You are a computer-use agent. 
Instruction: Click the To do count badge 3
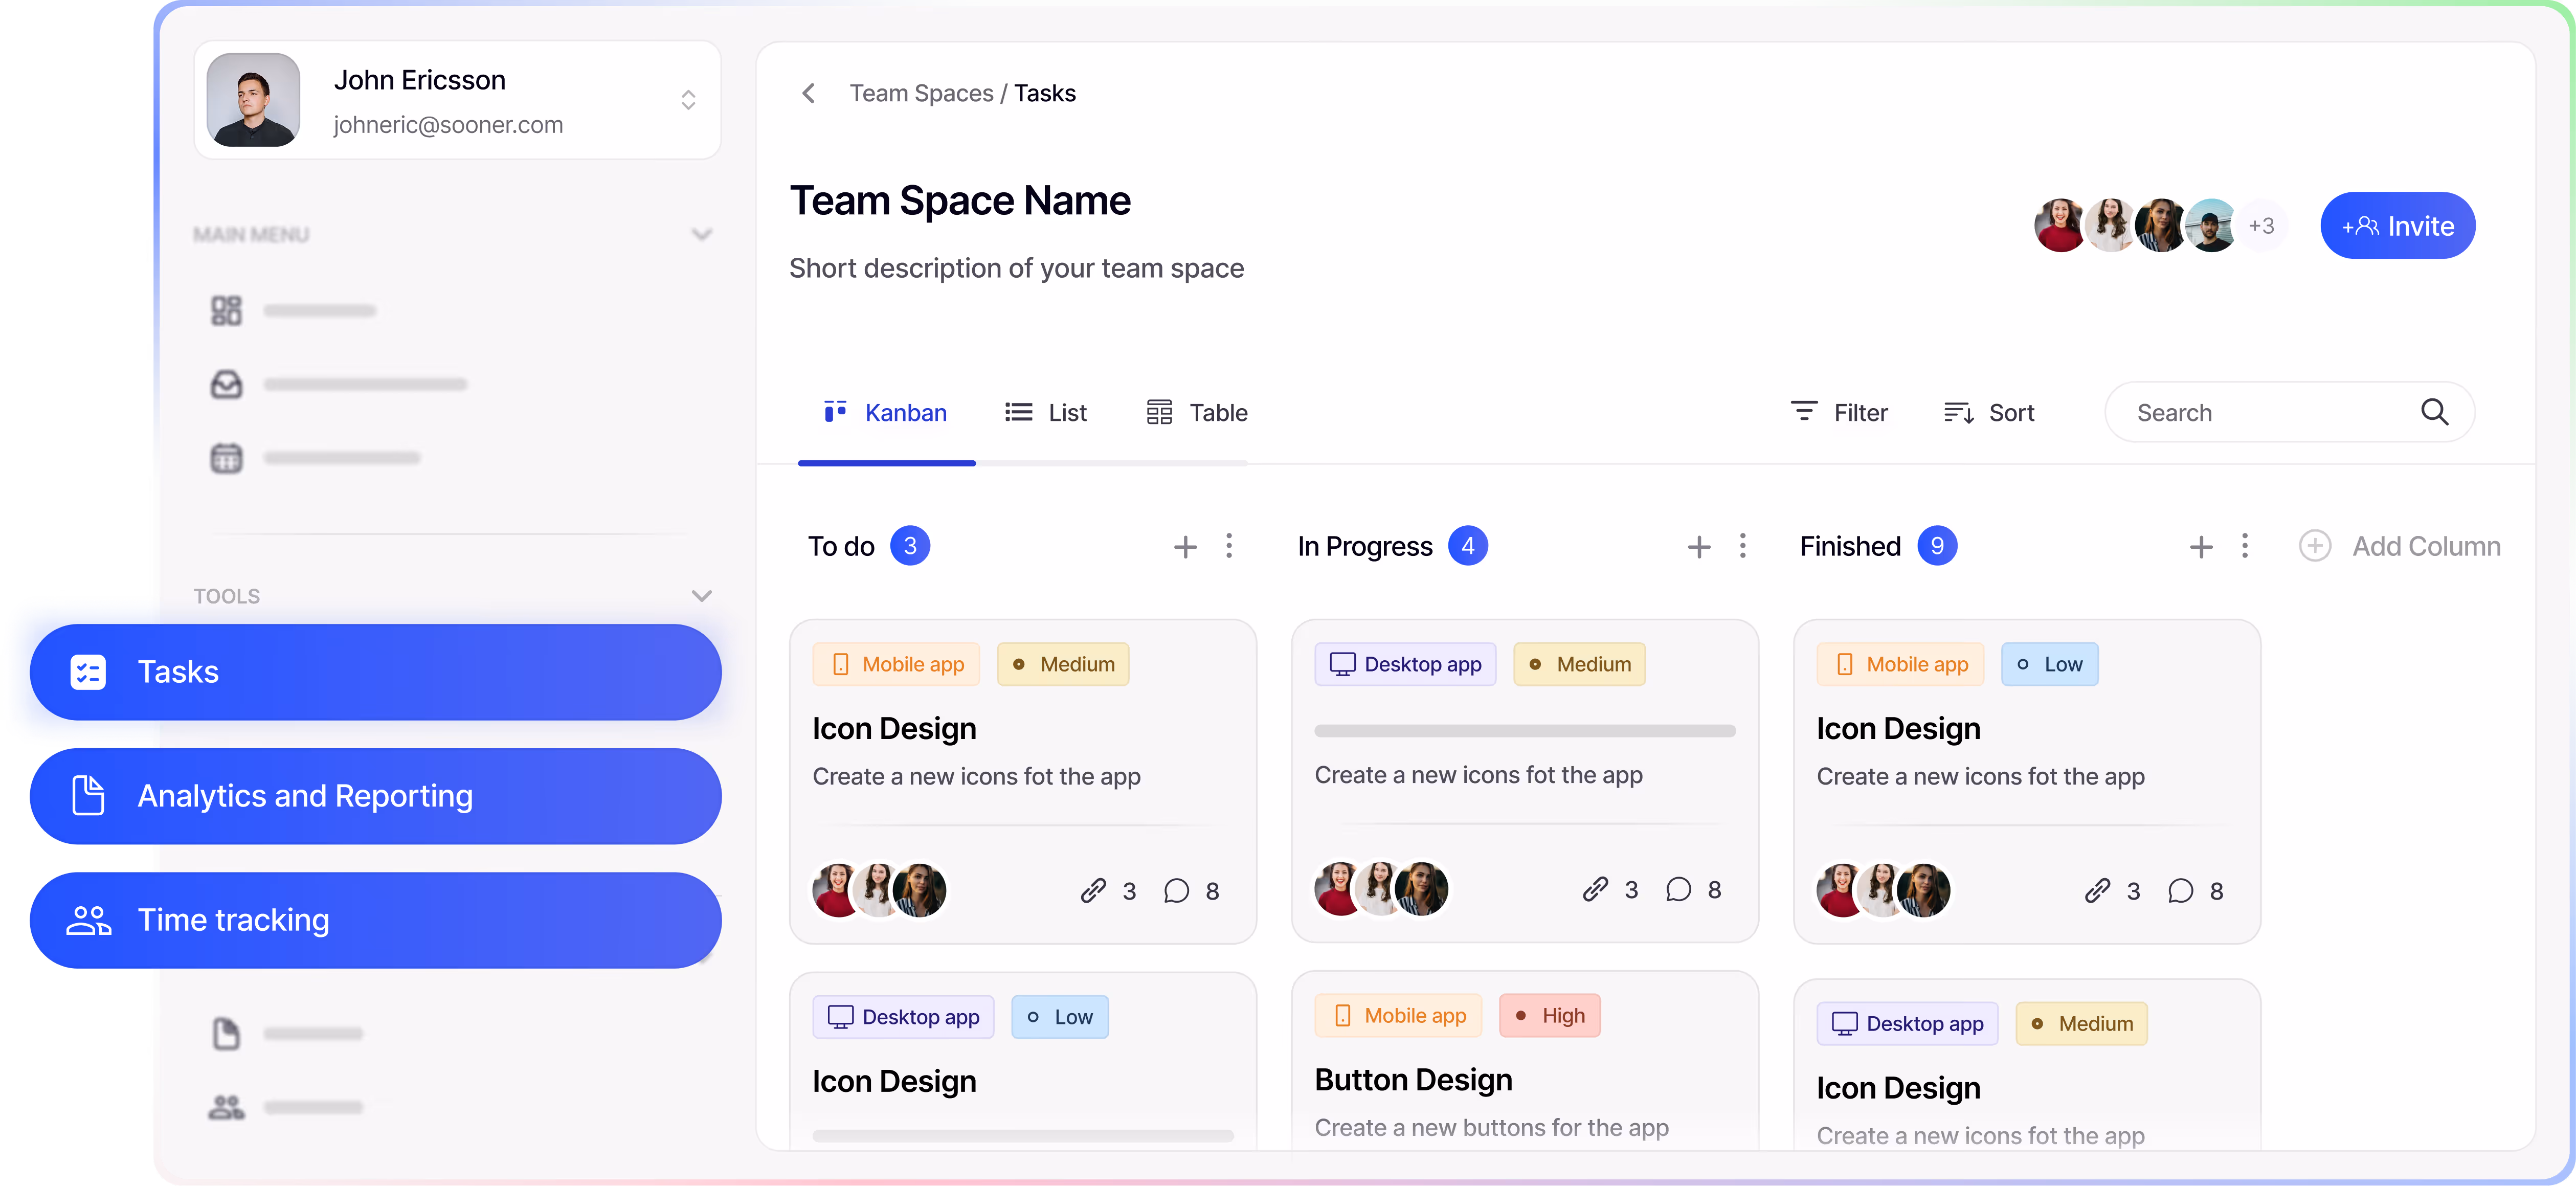(910, 546)
